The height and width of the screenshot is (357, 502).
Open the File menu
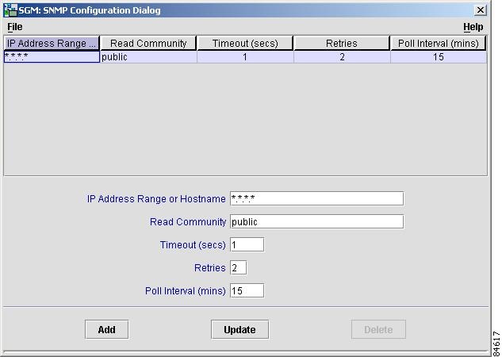pyautogui.click(x=15, y=27)
